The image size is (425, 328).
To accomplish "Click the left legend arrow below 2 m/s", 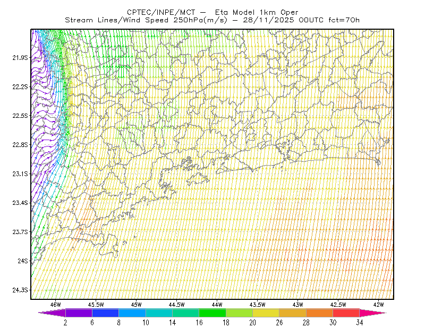I will tap(52, 313).
